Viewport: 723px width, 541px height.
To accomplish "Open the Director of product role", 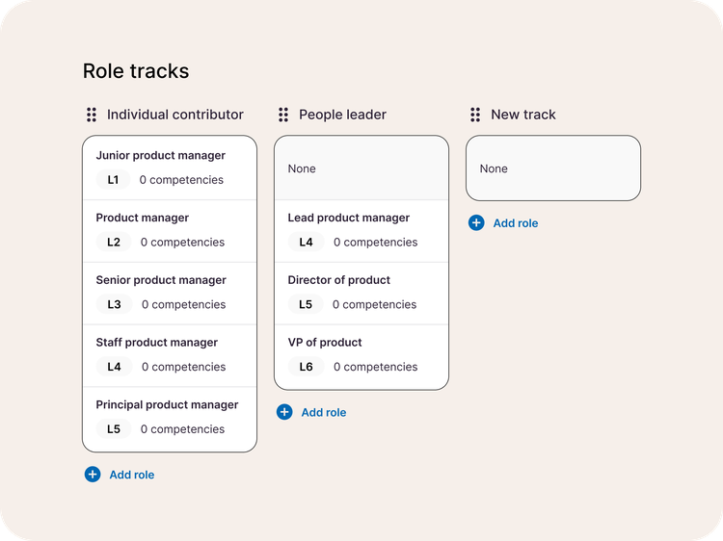I will click(361, 294).
